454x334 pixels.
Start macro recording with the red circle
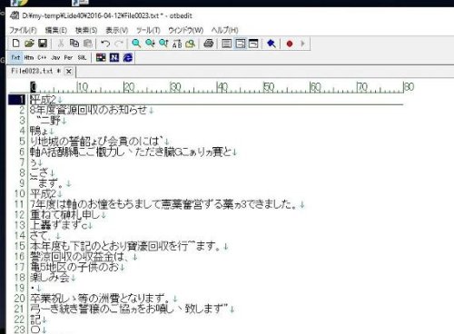pos(290,44)
